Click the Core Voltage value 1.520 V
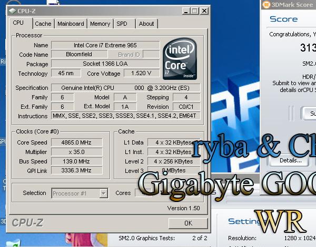 (141, 73)
